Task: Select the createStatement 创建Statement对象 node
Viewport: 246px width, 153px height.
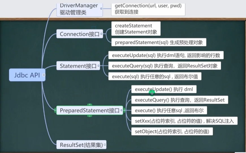Action: (136, 29)
